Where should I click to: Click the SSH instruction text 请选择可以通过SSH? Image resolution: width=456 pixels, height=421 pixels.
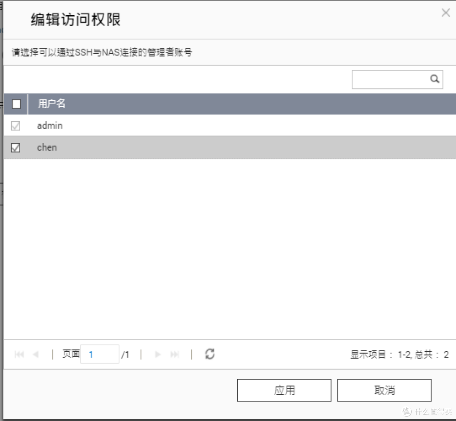tap(52, 52)
